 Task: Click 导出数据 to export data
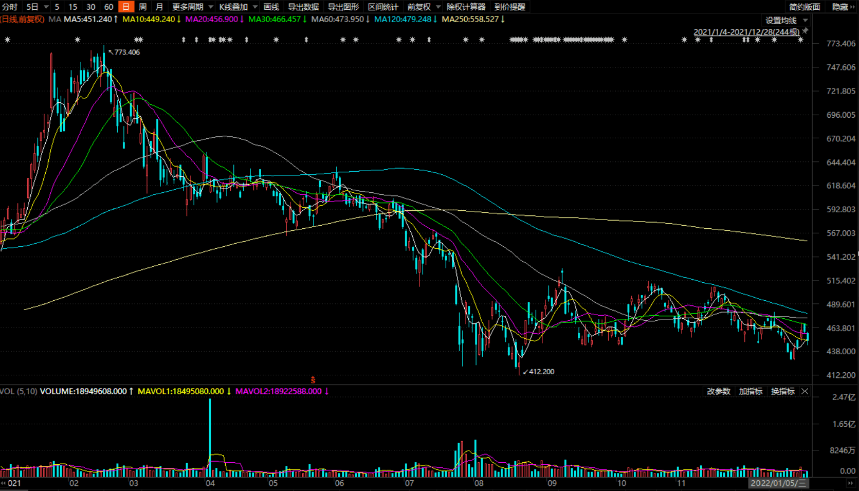point(303,7)
